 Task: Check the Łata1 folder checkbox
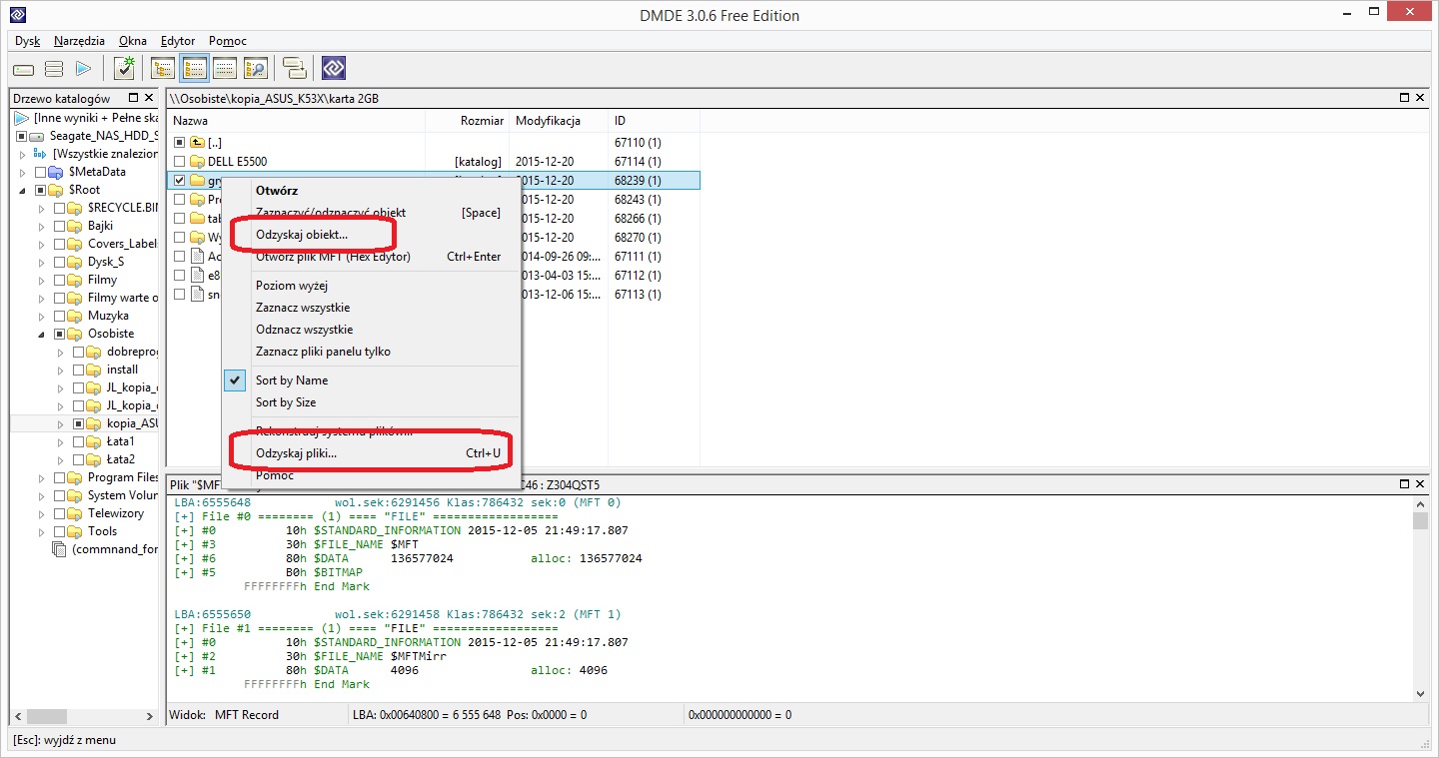[79, 441]
